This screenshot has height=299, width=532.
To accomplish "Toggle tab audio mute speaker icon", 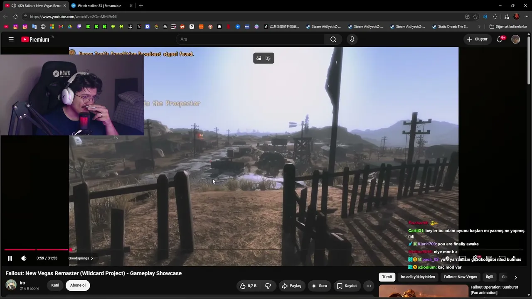I will pos(14,6).
